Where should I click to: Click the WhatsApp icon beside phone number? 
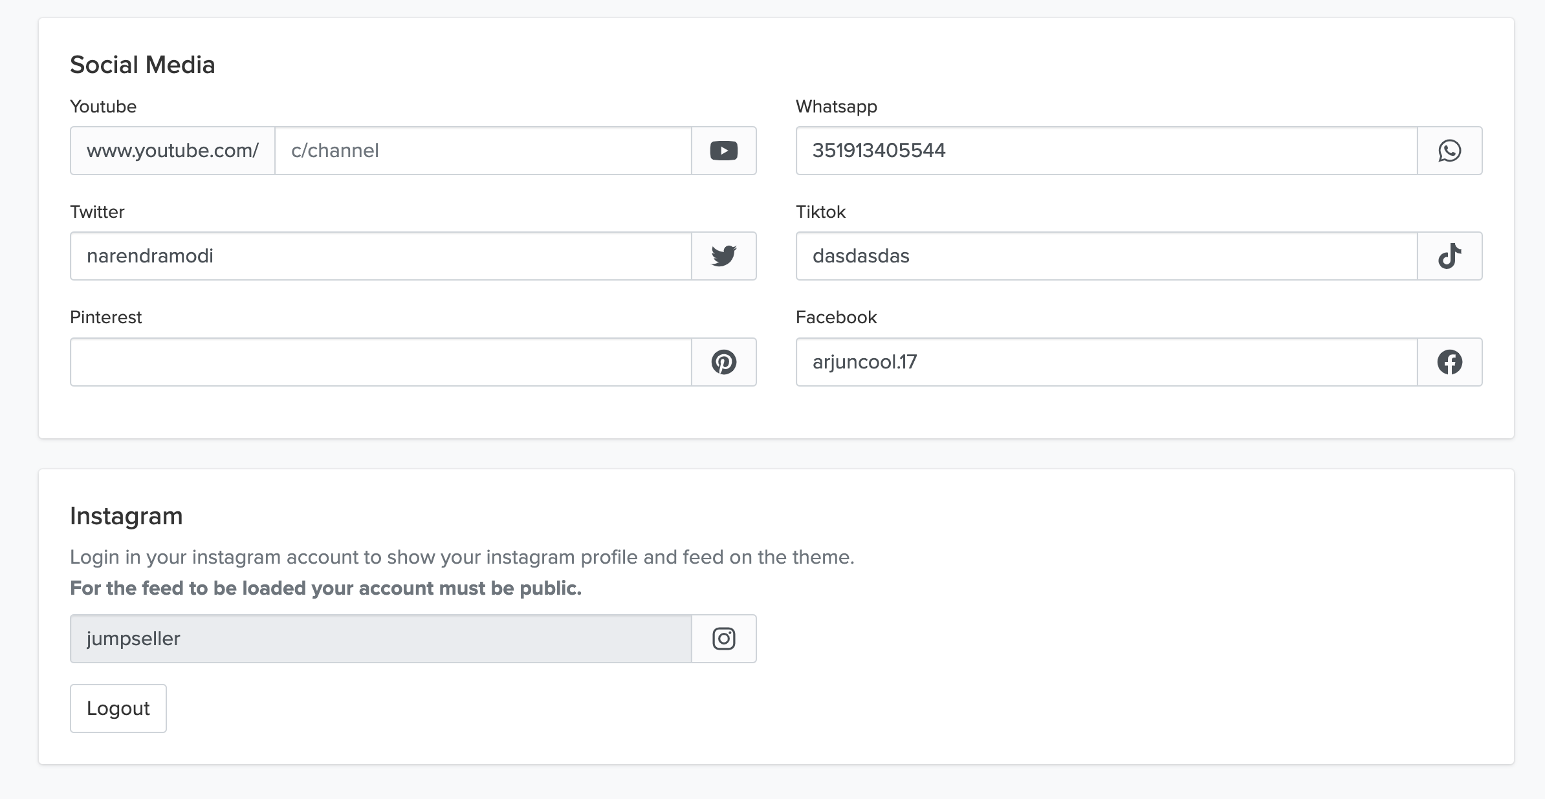pyautogui.click(x=1449, y=151)
